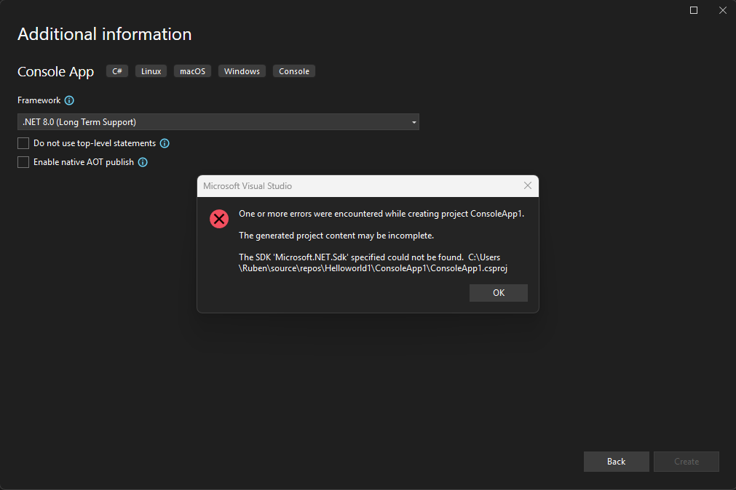Go Back to the previous step
The width and height of the screenshot is (736, 490).
click(616, 462)
